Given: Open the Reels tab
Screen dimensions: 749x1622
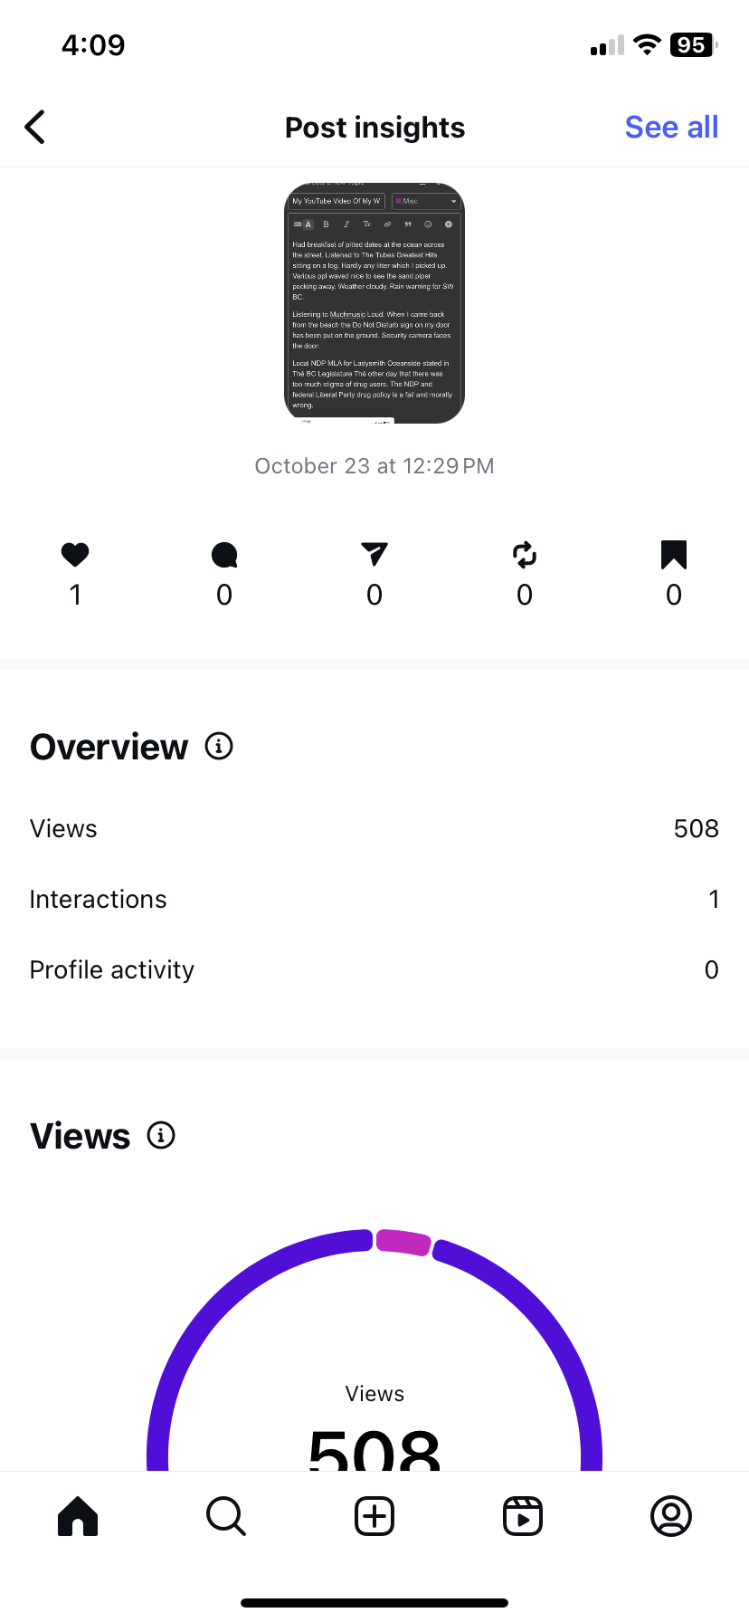Looking at the screenshot, I should (523, 1516).
